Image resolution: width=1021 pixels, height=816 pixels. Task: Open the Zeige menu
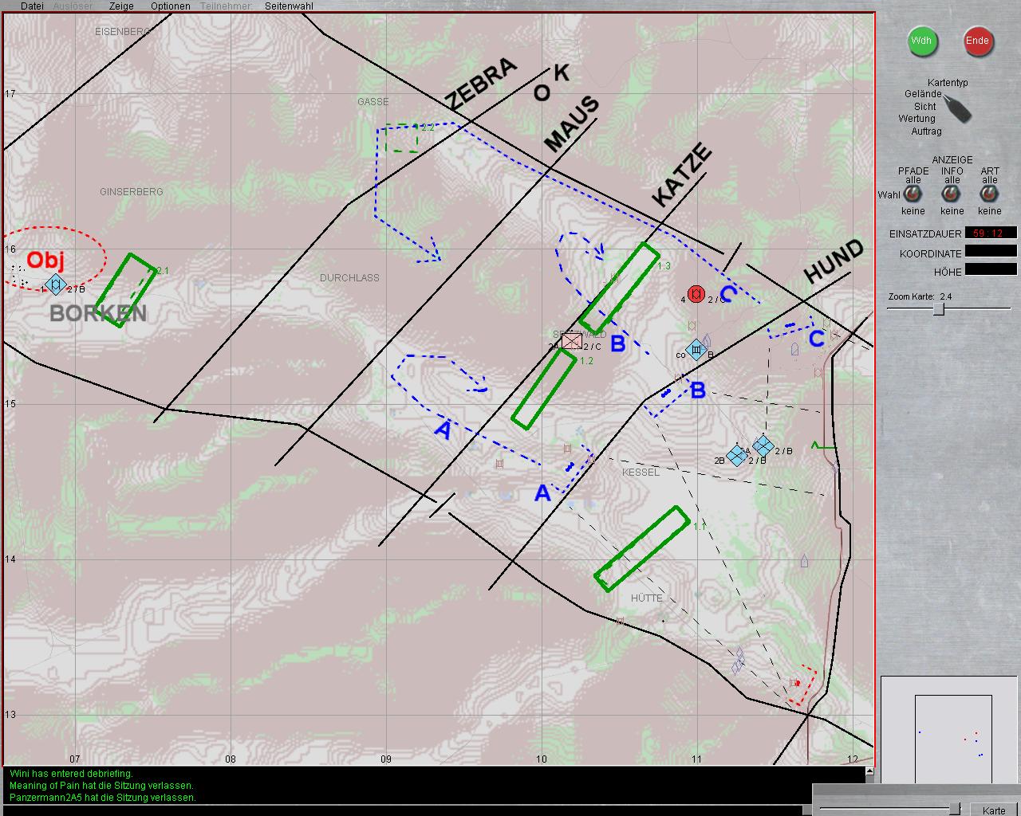pos(121,6)
